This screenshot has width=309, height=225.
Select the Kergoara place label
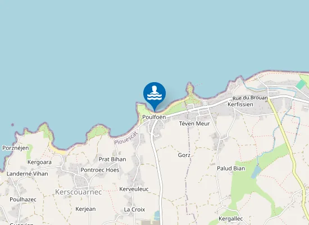(x=39, y=162)
